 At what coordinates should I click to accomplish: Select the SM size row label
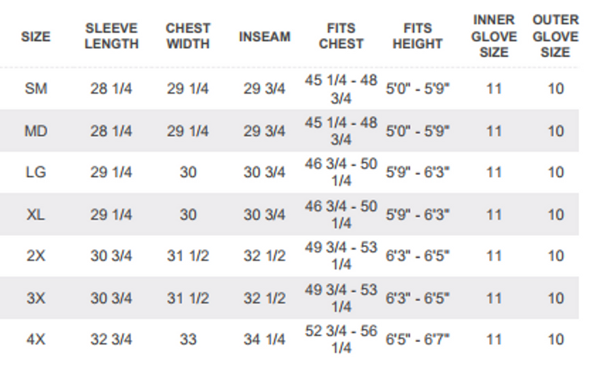click(35, 88)
